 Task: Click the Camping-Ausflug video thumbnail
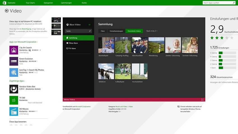(123, 45)
